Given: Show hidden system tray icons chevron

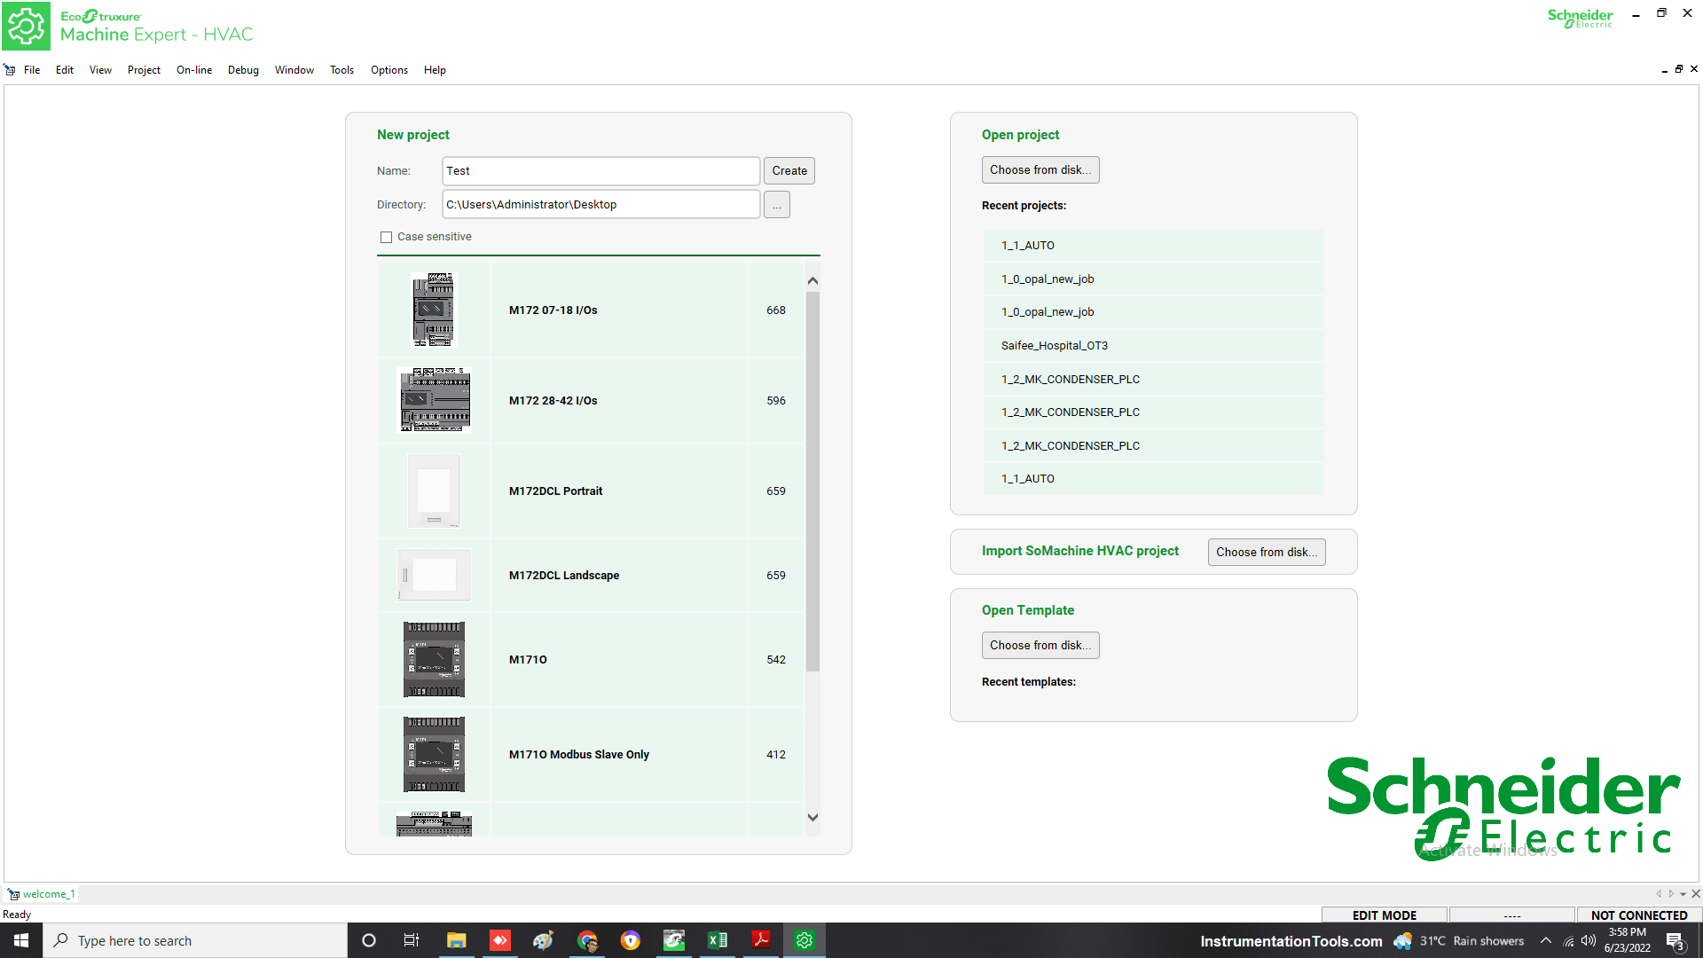Looking at the screenshot, I should click(x=1546, y=940).
